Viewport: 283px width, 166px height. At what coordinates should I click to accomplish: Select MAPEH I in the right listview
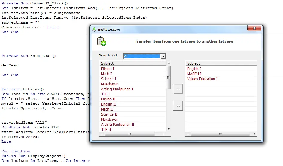click(194, 74)
